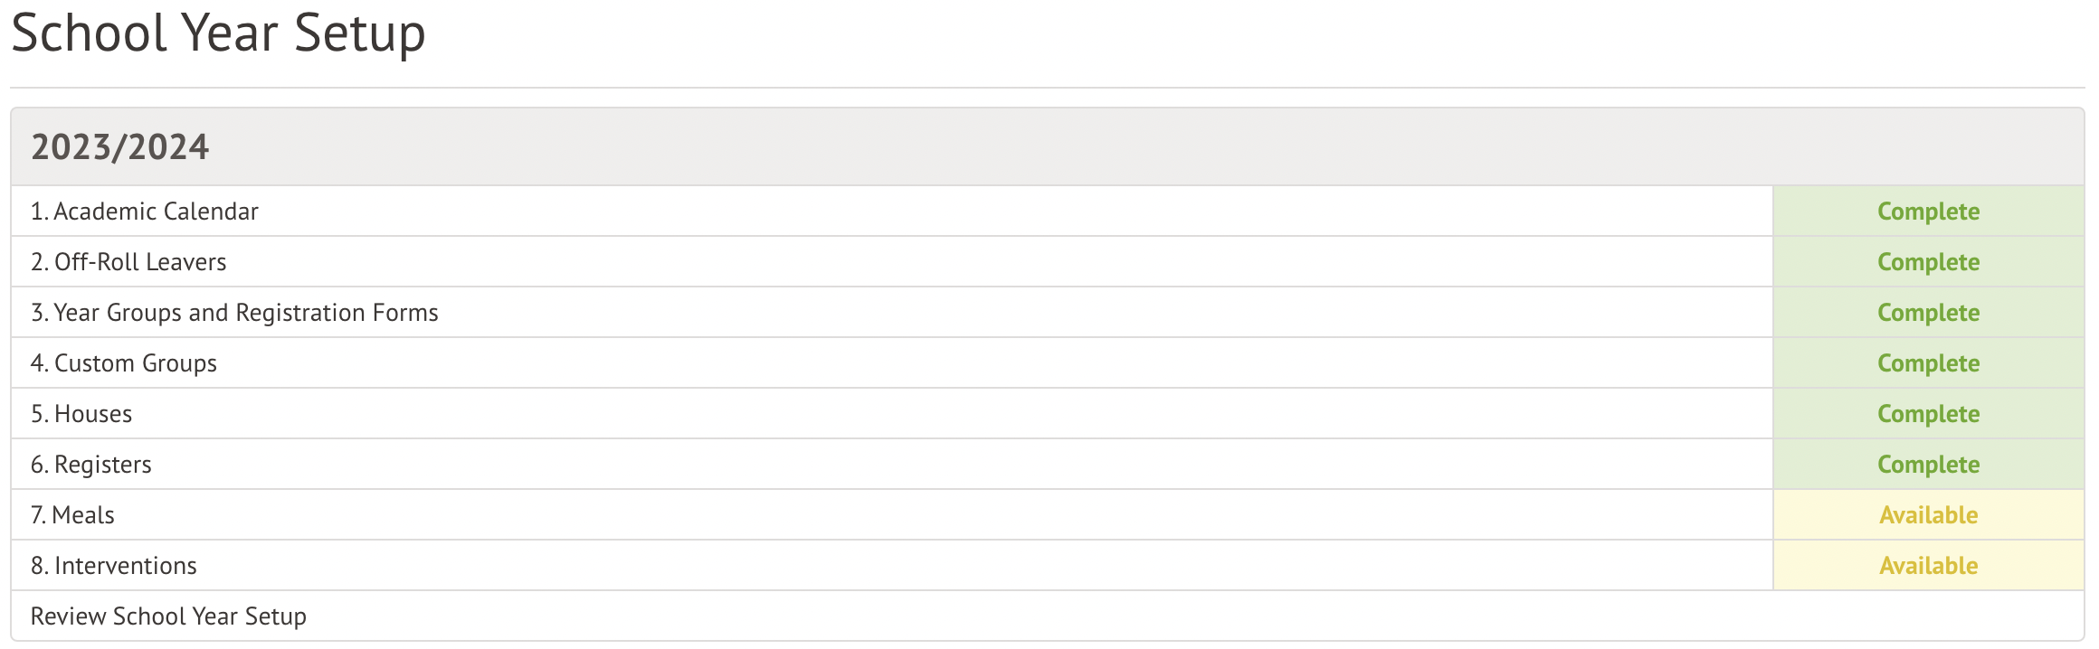The height and width of the screenshot is (649, 2099).
Task: Click Complete status for Year Groups row
Action: point(1928,313)
